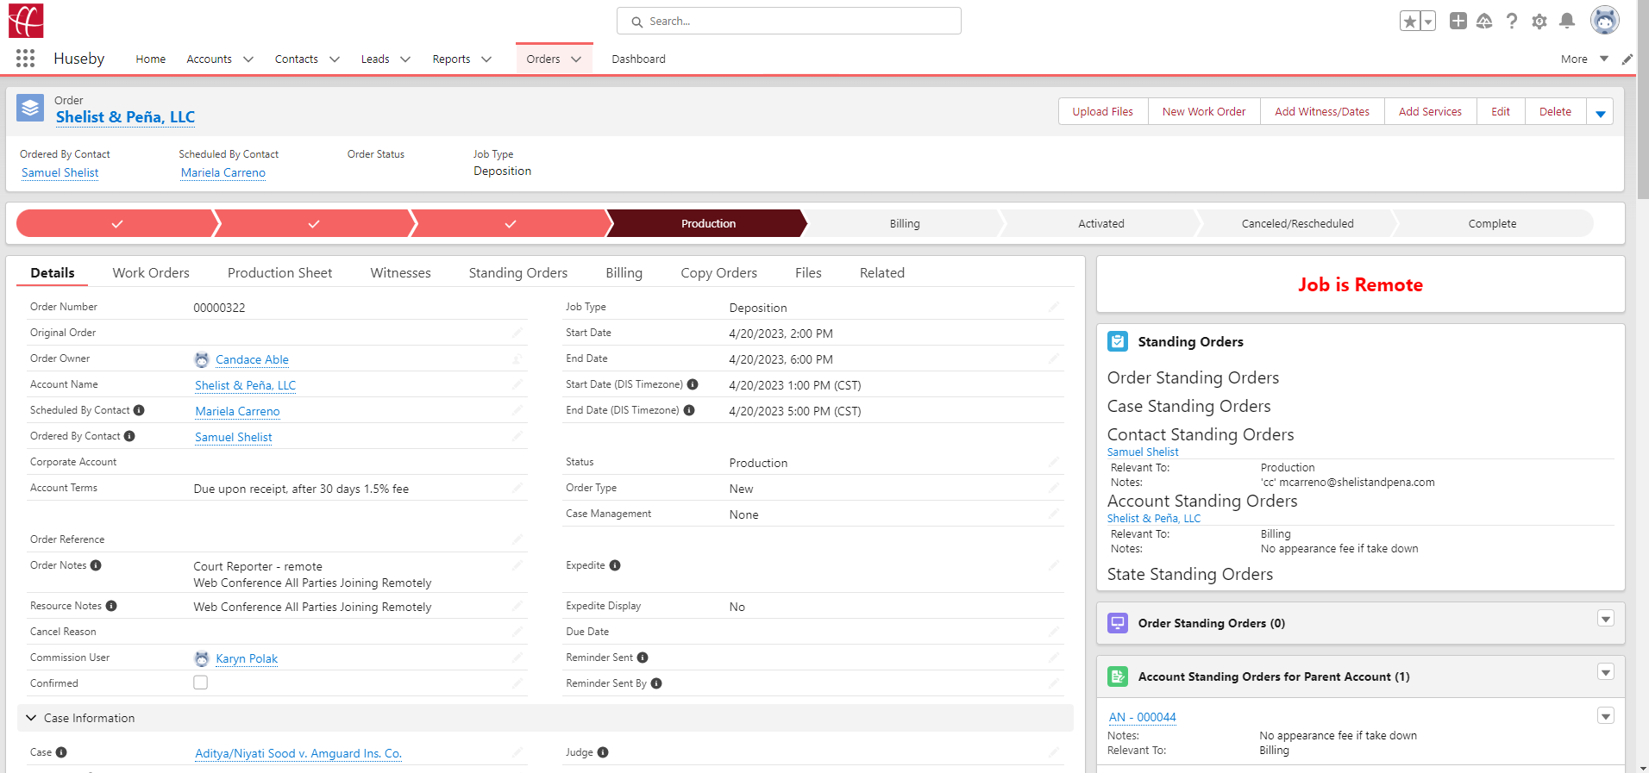Image resolution: width=1649 pixels, height=773 pixels.
Task: Click the edit navigation pencil icon
Action: (x=1627, y=59)
